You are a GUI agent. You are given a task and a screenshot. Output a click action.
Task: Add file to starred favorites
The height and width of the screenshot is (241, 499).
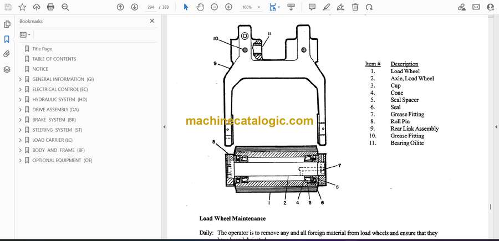pos(22,7)
